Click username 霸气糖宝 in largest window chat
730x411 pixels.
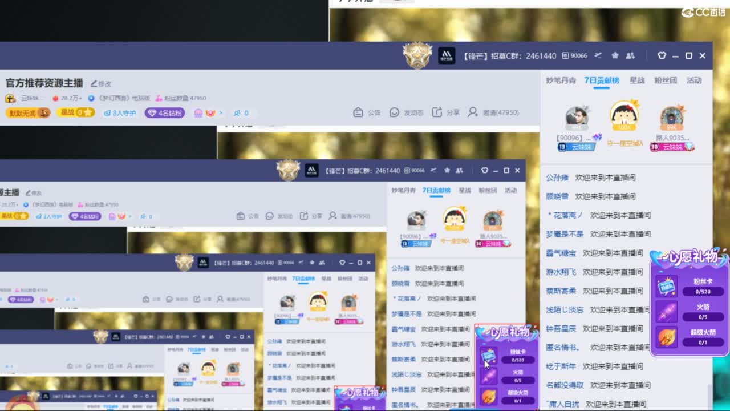(x=561, y=253)
